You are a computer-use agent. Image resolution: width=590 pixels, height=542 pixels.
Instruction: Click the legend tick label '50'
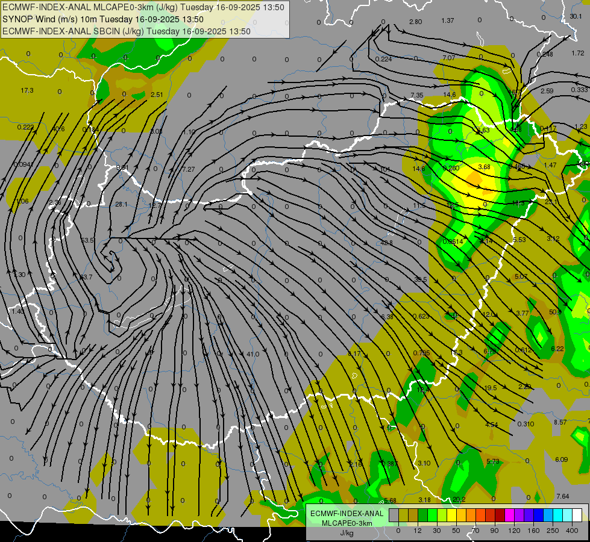pyautogui.click(x=456, y=531)
